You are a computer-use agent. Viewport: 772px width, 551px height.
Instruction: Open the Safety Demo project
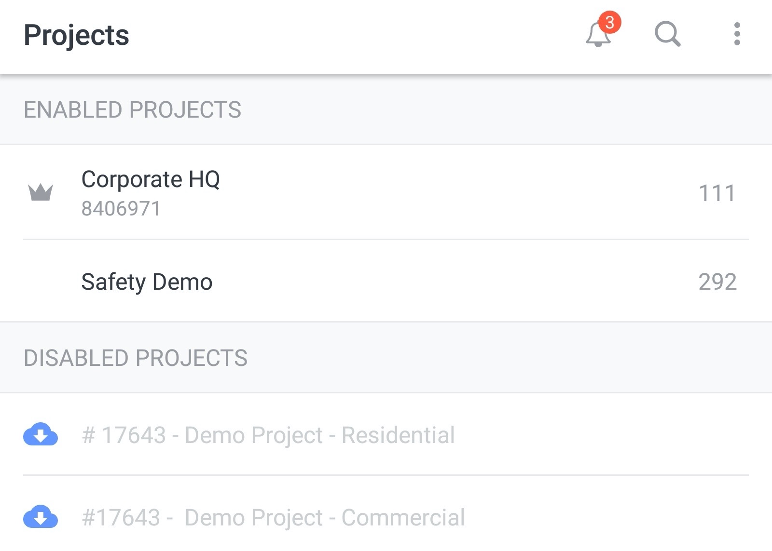(x=386, y=281)
